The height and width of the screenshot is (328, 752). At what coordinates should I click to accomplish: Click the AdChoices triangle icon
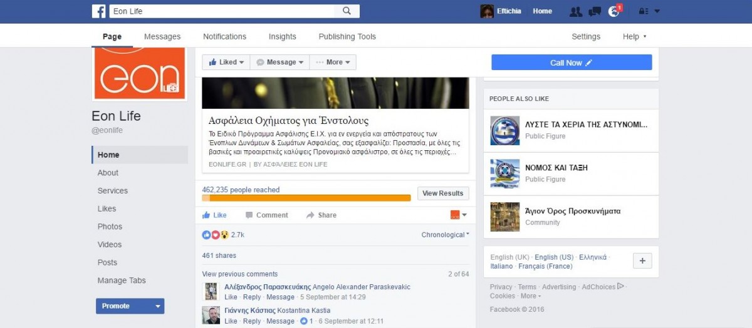click(620, 286)
